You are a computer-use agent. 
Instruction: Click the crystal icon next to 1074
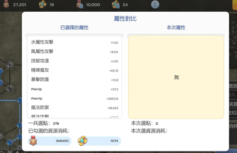pyautogui.click(x=83, y=141)
